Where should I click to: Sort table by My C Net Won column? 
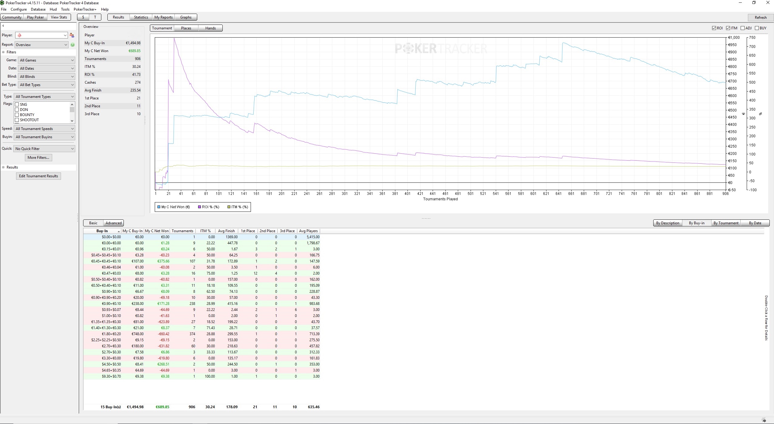157,231
